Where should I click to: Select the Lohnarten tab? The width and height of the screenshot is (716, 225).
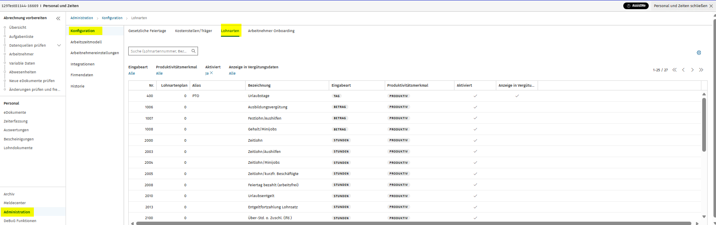click(x=230, y=31)
